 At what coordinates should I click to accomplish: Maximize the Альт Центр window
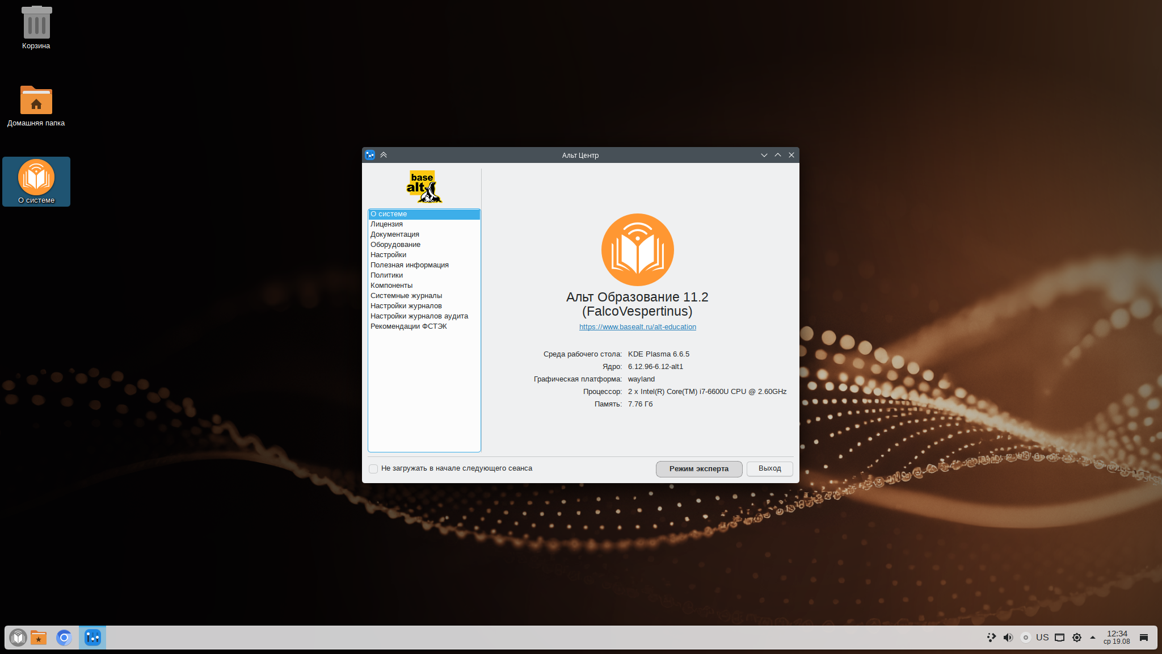click(x=778, y=155)
